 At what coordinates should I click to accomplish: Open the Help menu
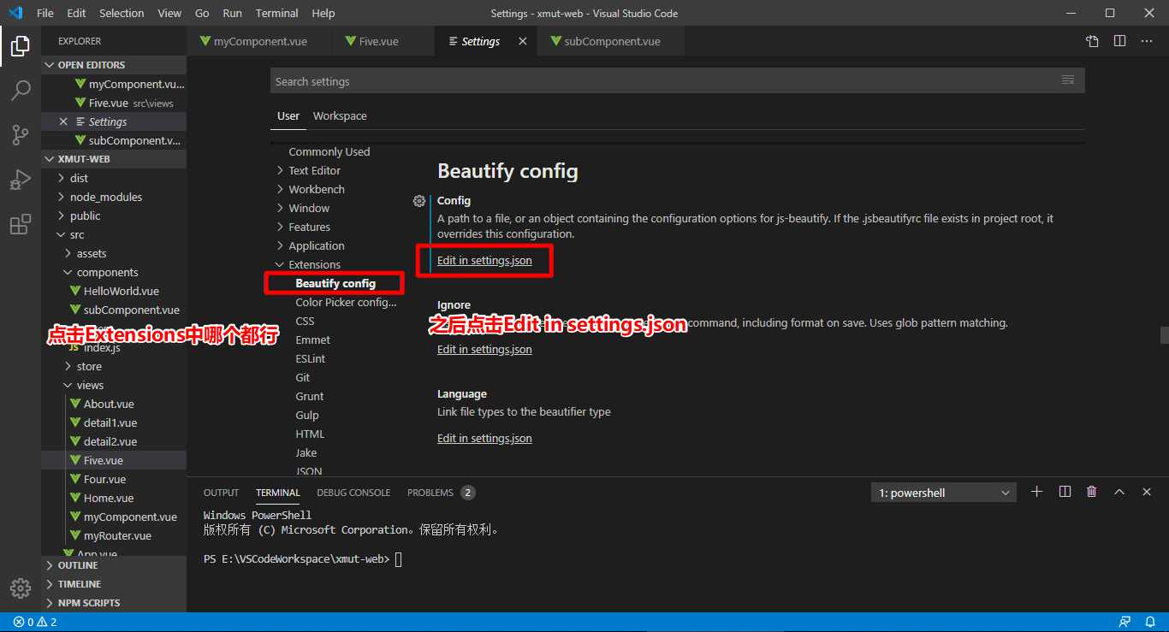coord(323,13)
